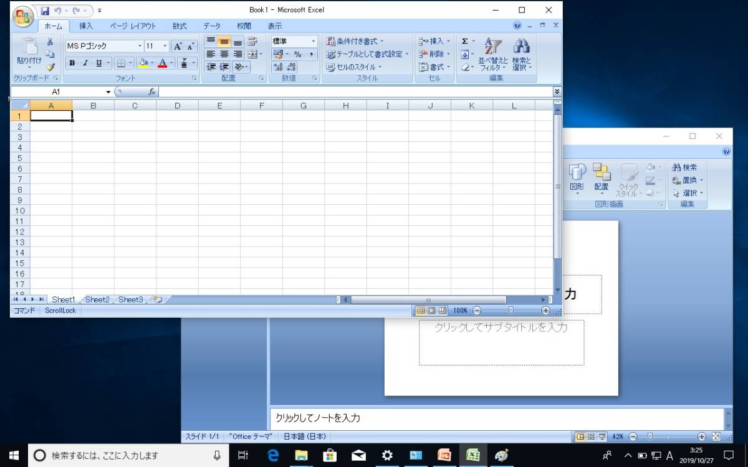Open Excel Help question mark icon

point(517,26)
